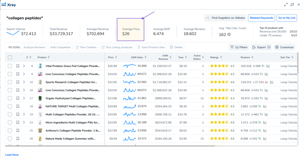302x158 pixels.
Task: Expand the Micro Ingredients row details
Action: pyautogui.click(x=24, y=122)
